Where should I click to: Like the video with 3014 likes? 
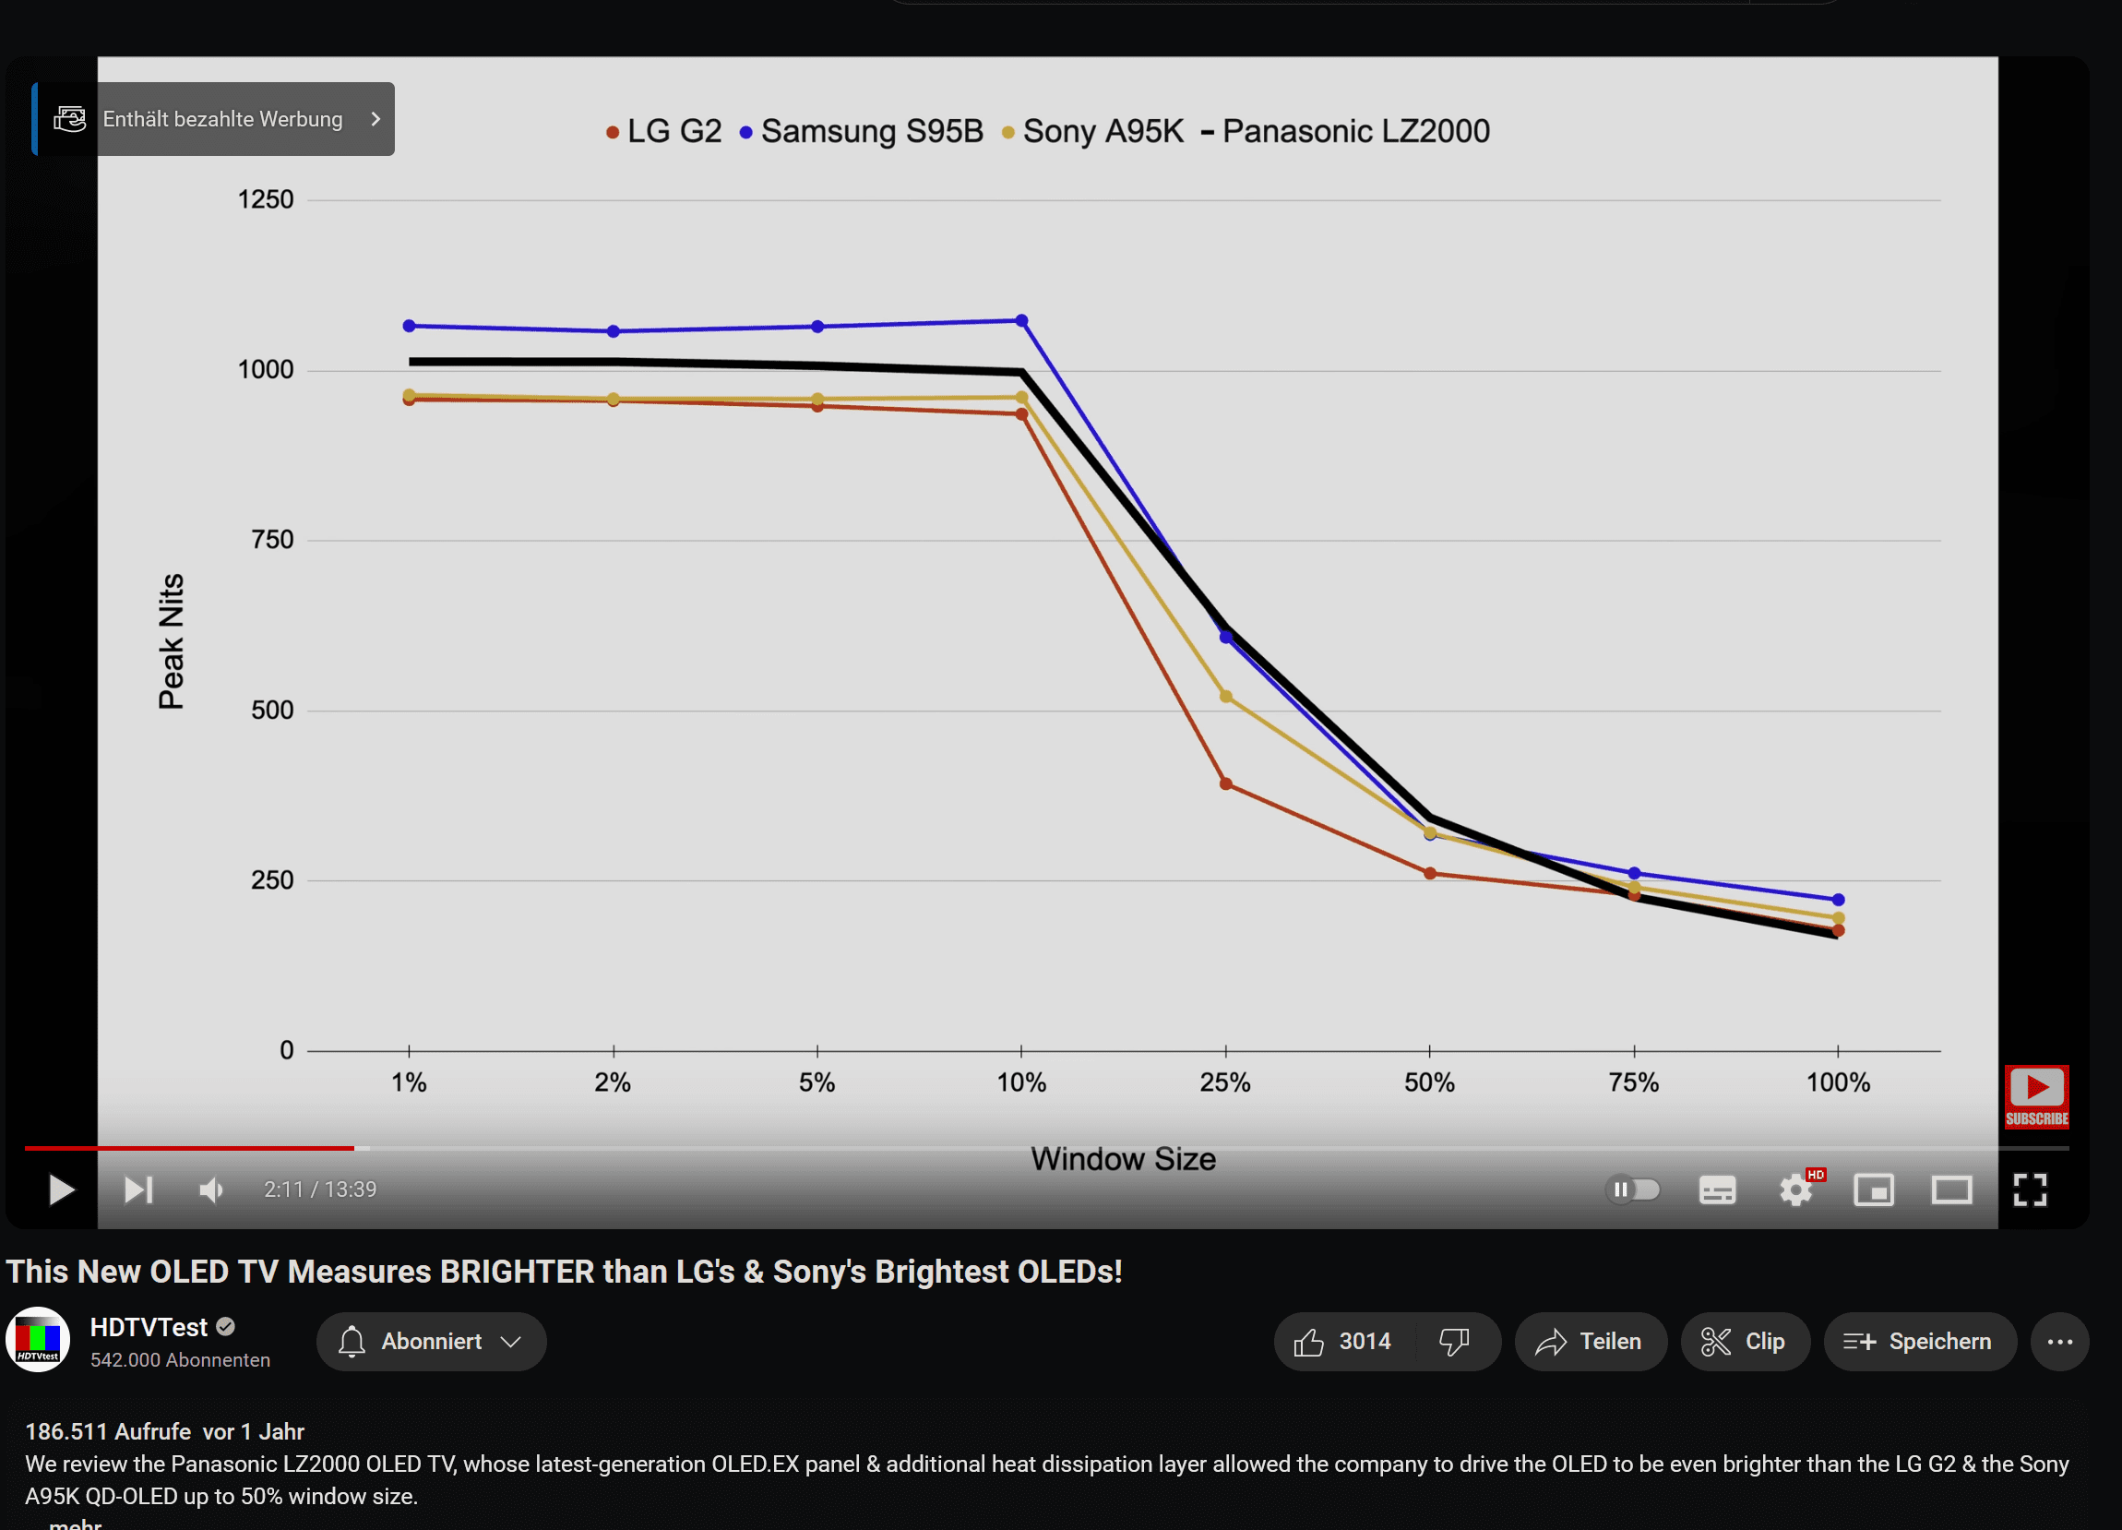point(1343,1341)
